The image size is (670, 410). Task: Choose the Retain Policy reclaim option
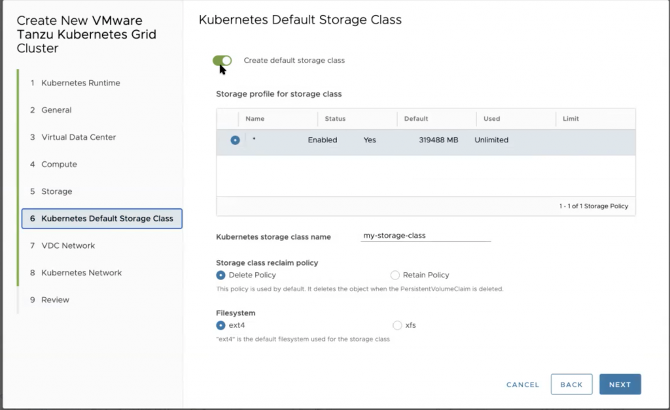(395, 276)
